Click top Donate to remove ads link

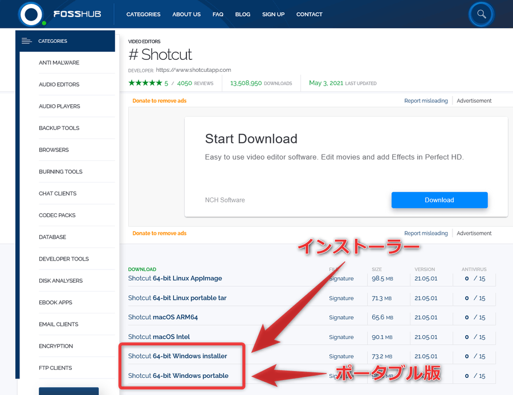[160, 101]
